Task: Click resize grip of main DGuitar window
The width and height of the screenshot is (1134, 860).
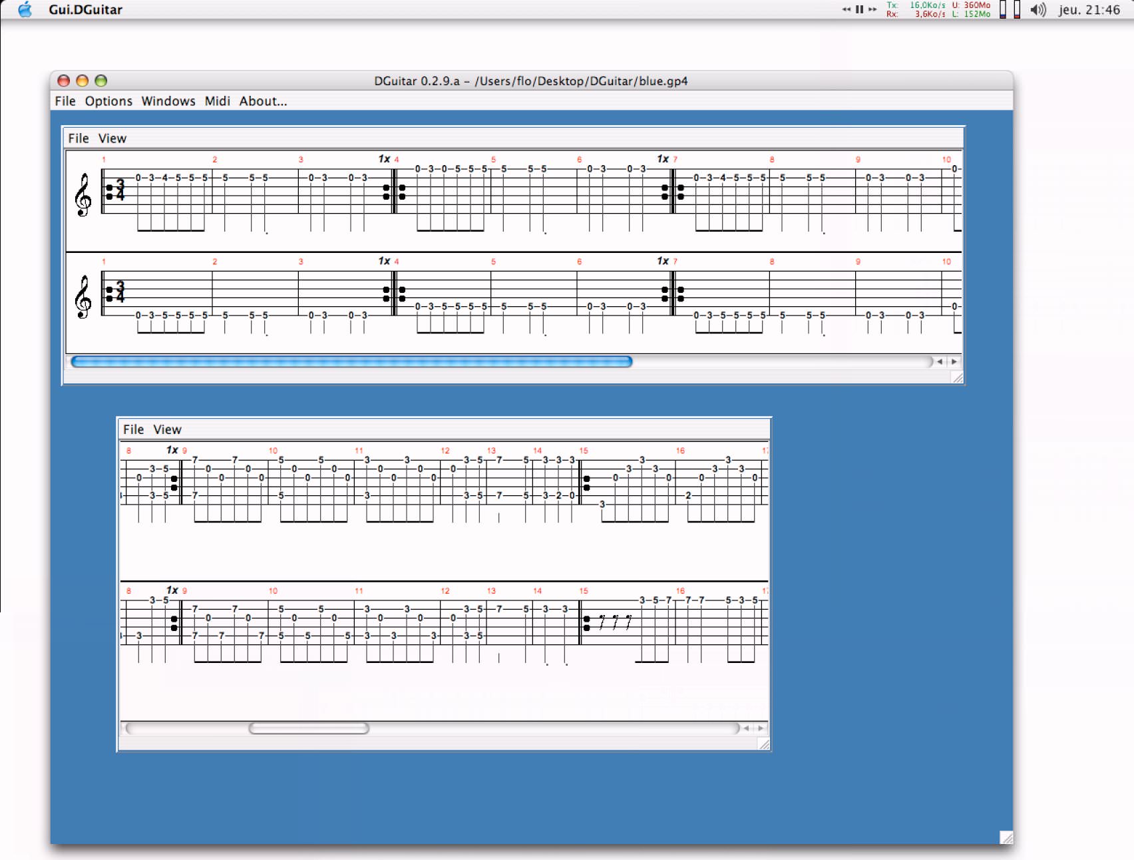Action: pyautogui.click(x=1006, y=837)
